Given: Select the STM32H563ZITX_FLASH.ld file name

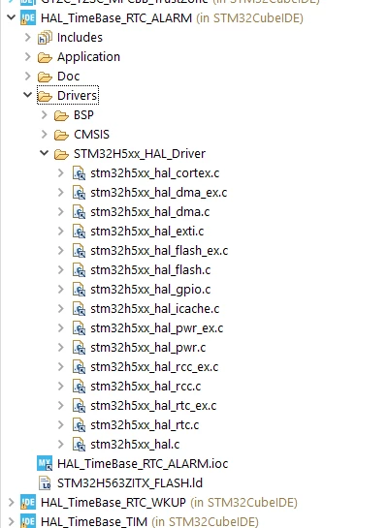Looking at the screenshot, I should tap(130, 482).
